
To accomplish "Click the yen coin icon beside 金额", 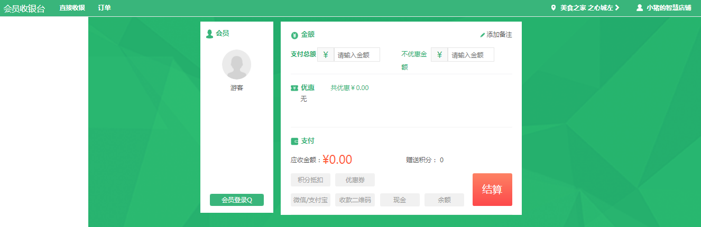I will click(x=294, y=35).
